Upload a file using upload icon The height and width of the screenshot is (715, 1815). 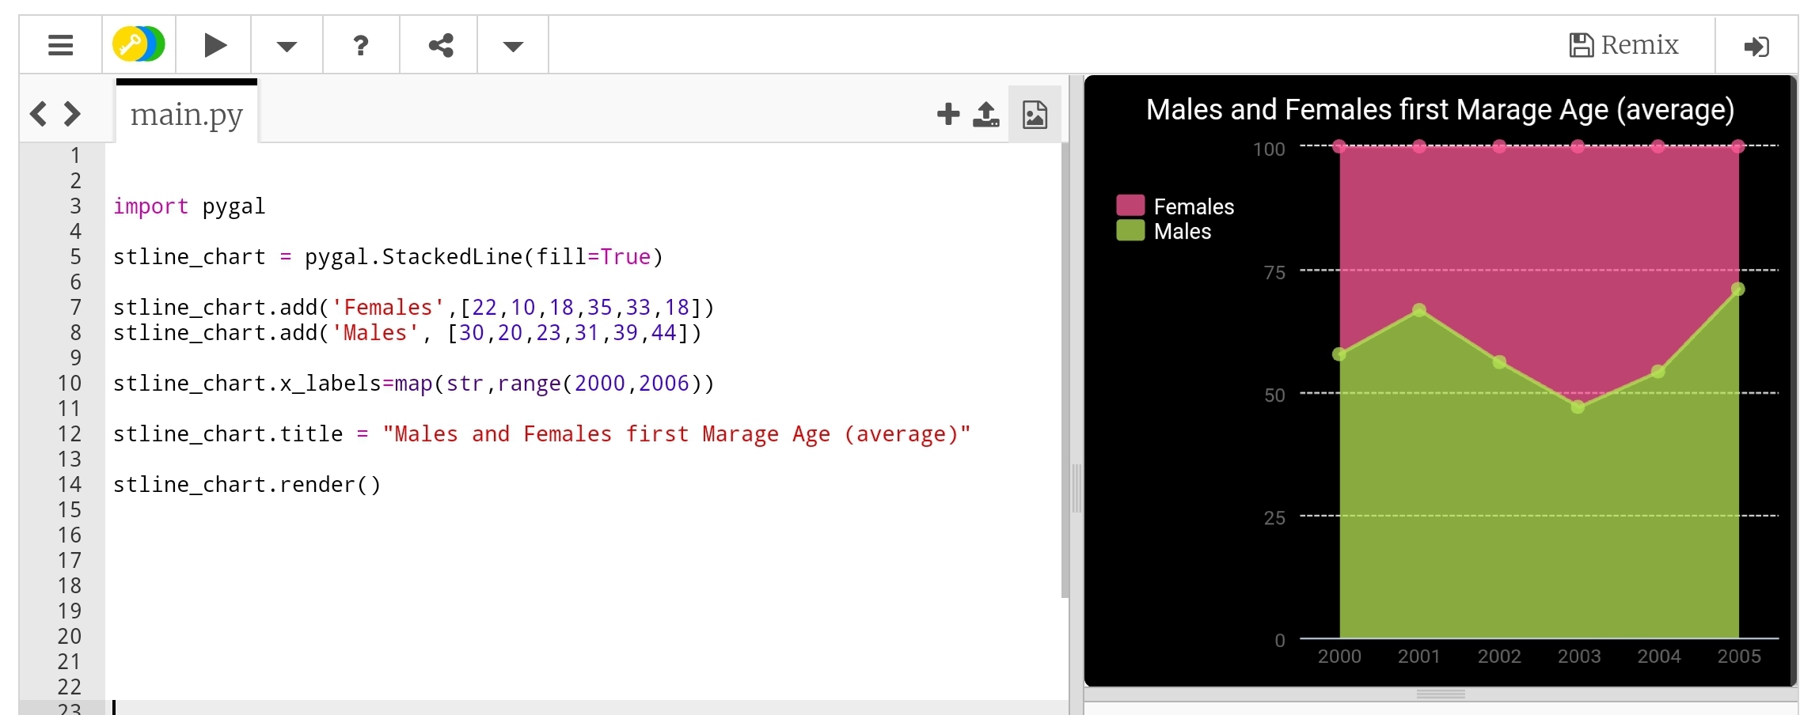985,115
